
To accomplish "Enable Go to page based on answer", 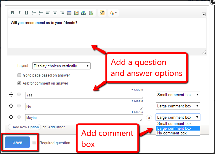I will [19, 75].
